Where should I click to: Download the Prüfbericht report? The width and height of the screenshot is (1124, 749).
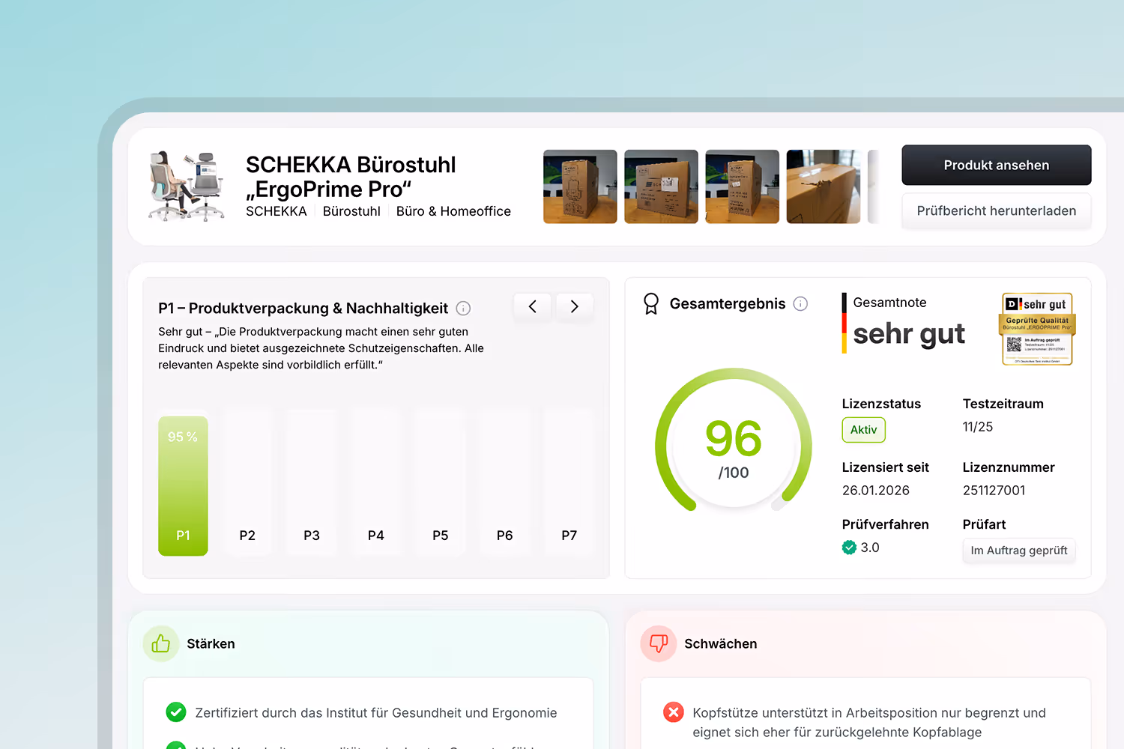point(996,211)
